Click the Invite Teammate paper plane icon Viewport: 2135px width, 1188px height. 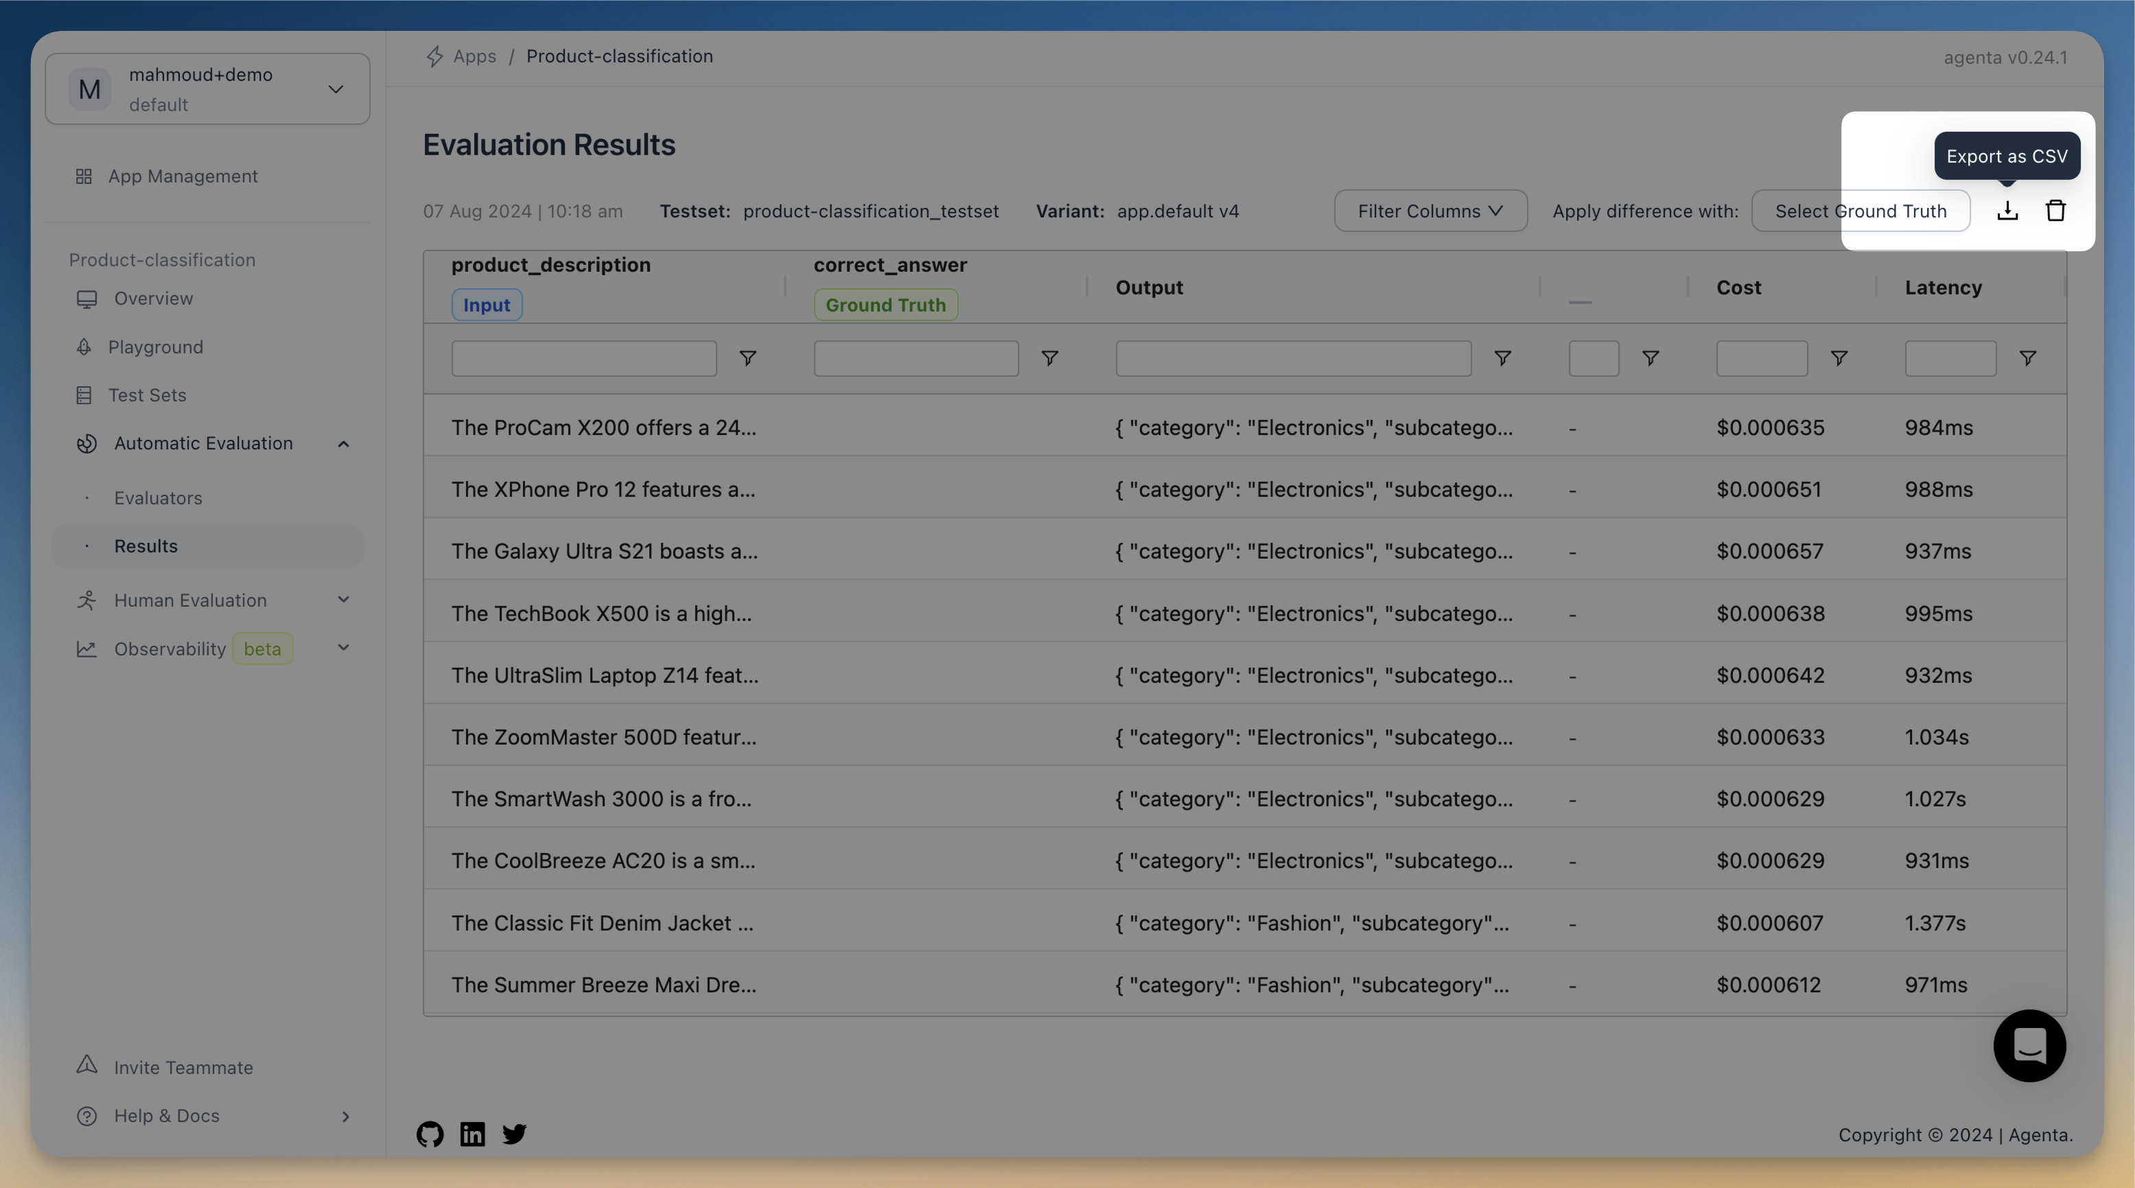pos(86,1064)
